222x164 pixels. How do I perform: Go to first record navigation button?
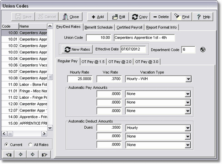click(x=8, y=154)
